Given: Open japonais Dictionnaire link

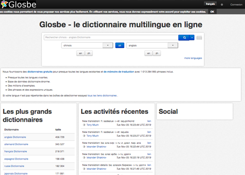Looking at the screenshot, I should [16, 174].
